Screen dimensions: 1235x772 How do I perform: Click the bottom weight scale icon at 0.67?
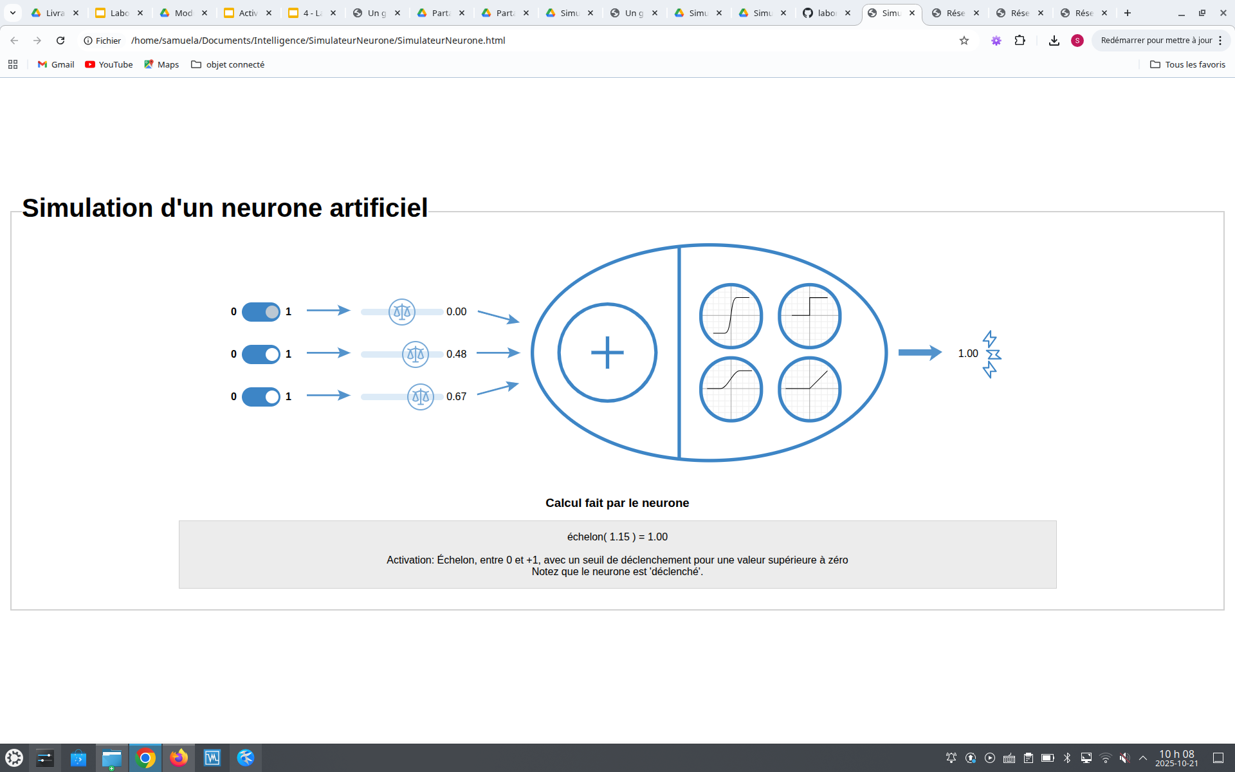click(x=421, y=397)
